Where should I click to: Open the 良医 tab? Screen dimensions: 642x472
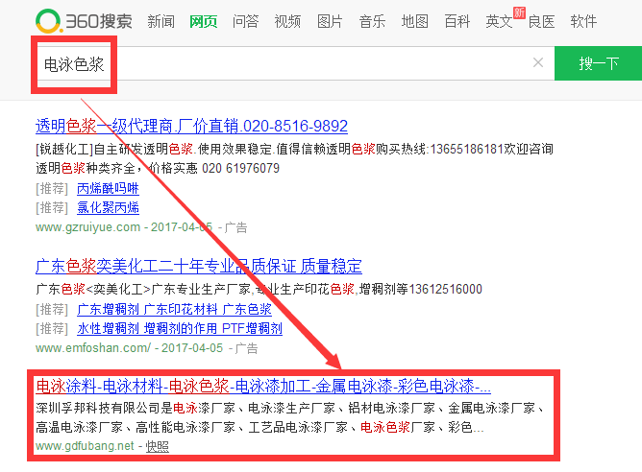[x=541, y=22]
